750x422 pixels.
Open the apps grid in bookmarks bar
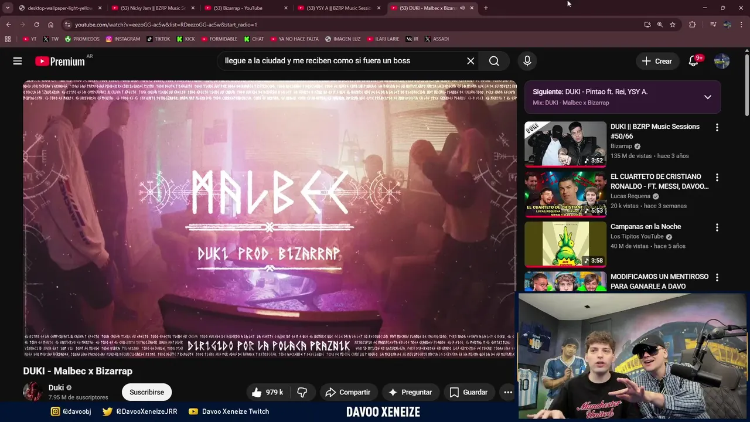click(x=8, y=39)
